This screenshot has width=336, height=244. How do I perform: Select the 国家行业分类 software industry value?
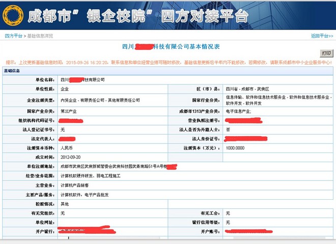(x=278, y=100)
